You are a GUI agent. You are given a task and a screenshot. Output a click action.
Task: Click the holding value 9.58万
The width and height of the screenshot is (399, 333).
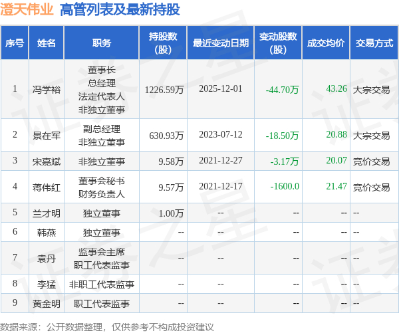pos(171,162)
